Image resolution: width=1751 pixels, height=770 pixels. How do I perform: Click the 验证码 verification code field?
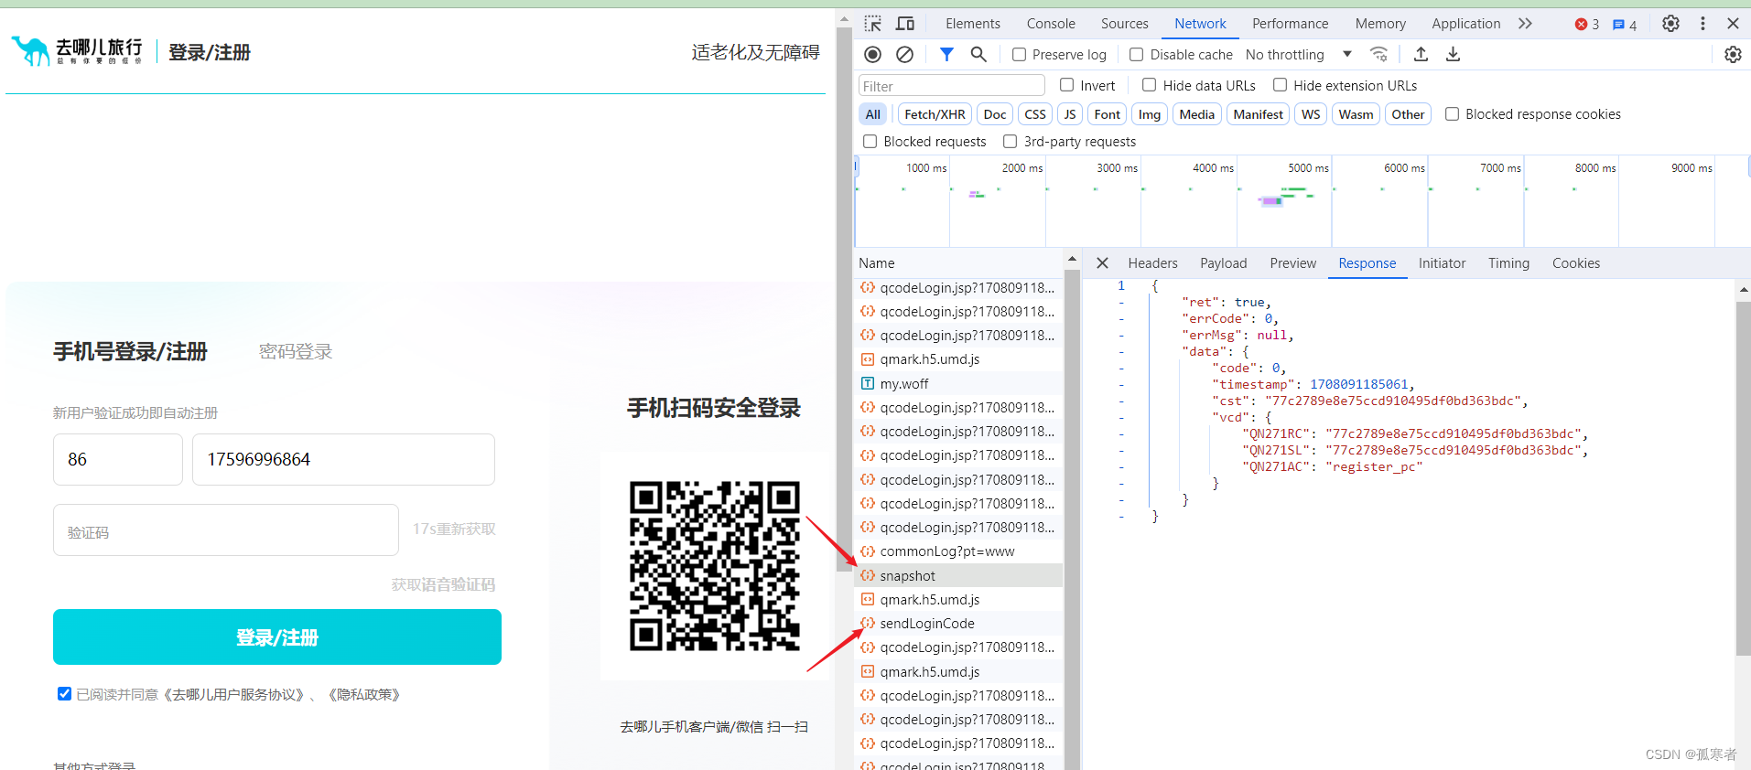point(226,530)
